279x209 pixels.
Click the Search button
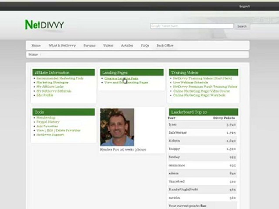[x=242, y=26]
